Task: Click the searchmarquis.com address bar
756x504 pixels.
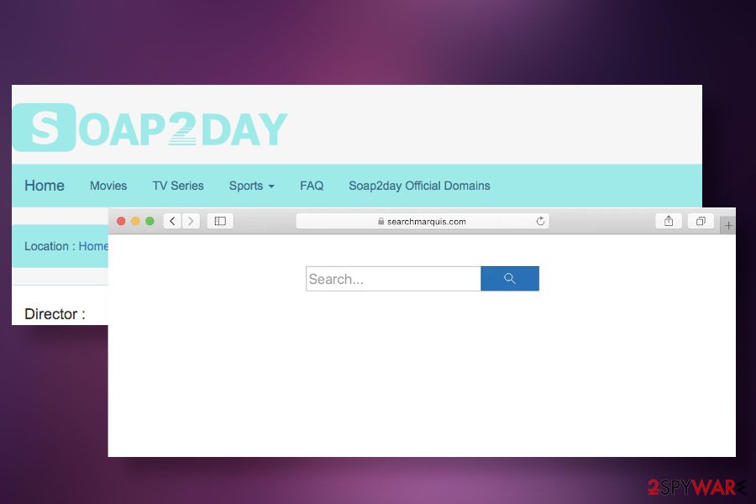Action: [423, 221]
